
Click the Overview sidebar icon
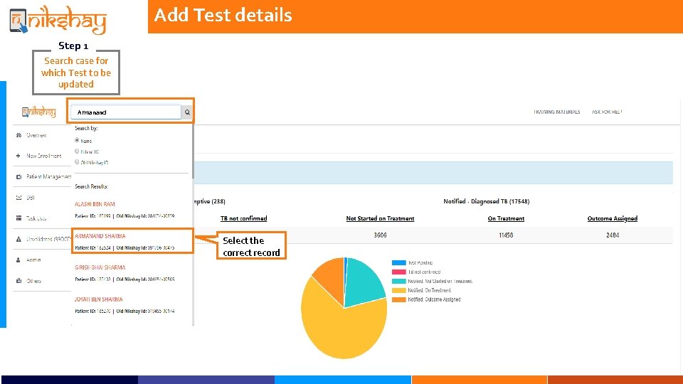point(18,135)
